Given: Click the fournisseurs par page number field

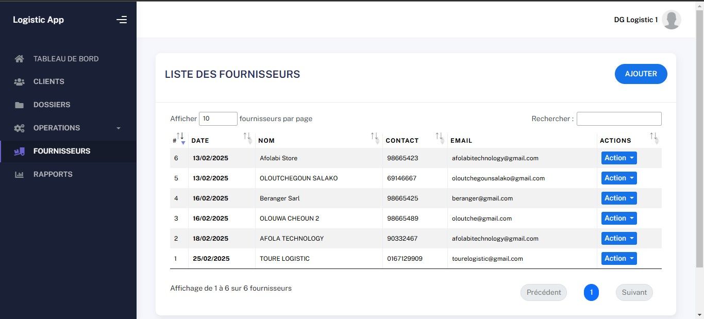Looking at the screenshot, I should 218,119.
